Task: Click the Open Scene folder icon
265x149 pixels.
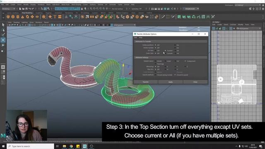Action: click(23, 9)
